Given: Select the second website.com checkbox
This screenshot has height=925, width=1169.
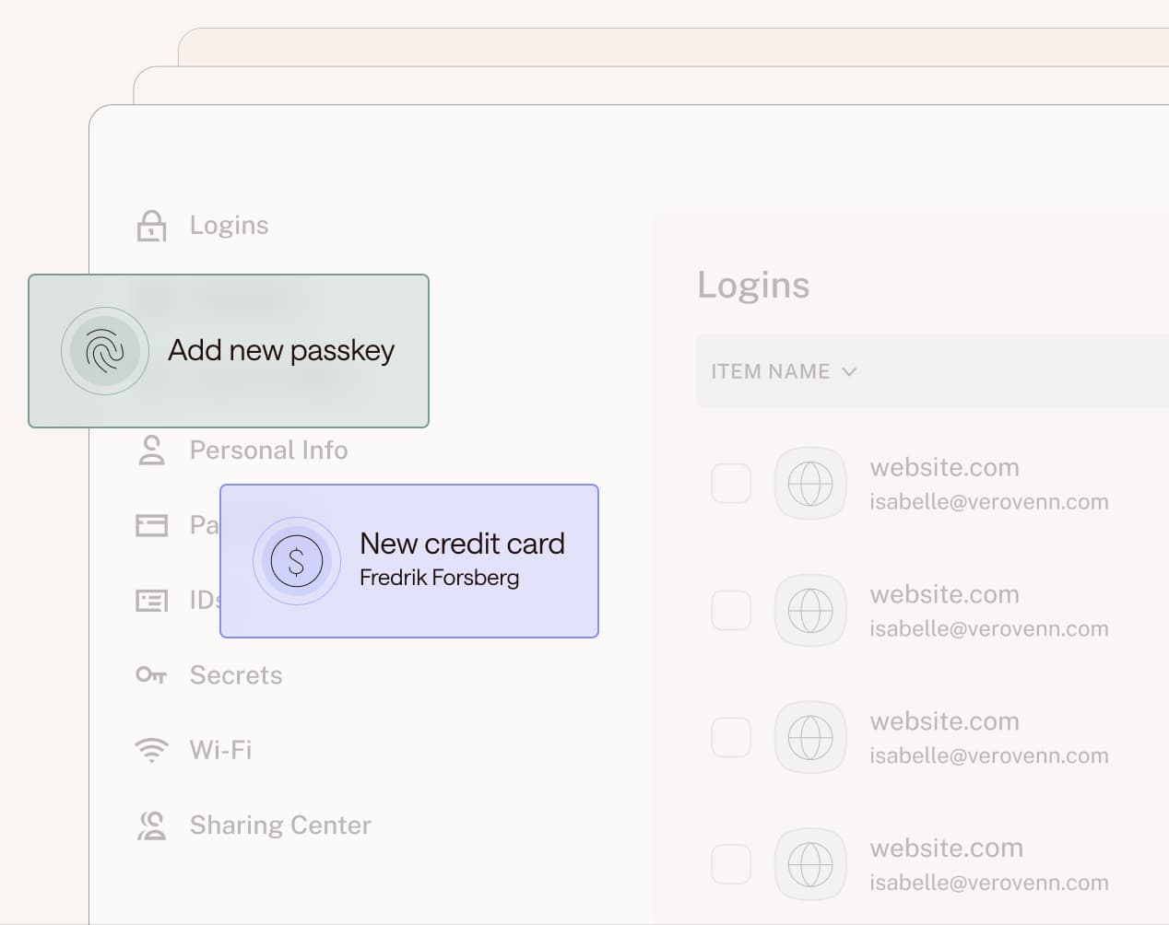Looking at the screenshot, I should coord(731,610).
